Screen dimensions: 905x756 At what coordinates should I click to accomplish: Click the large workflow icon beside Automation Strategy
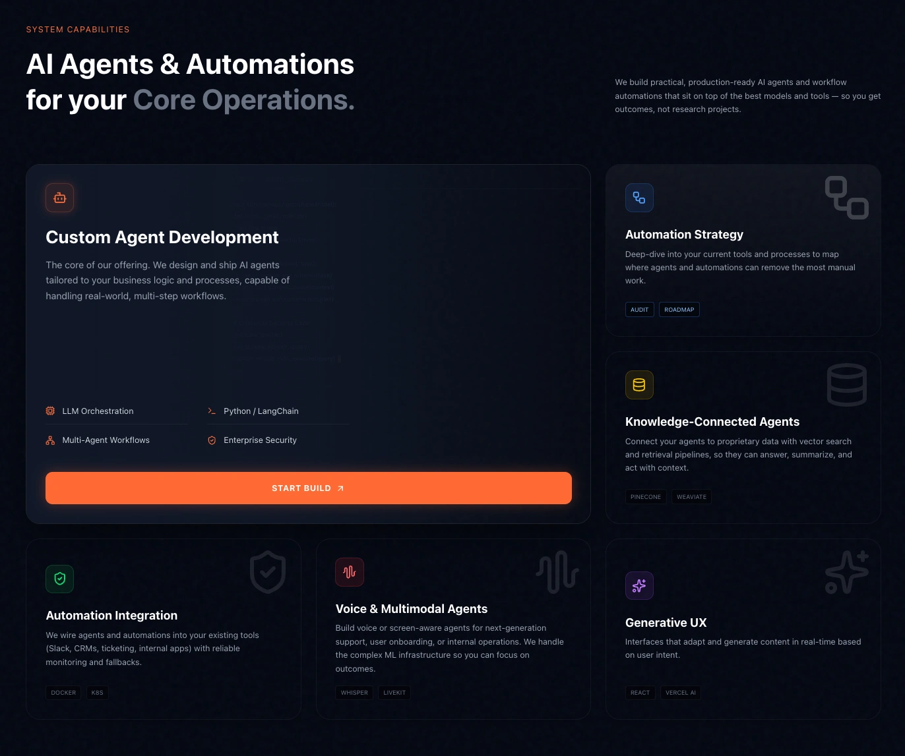pyautogui.click(x=847, y=198)
